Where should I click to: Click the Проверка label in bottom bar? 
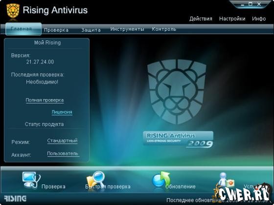(x=53, y=186)
